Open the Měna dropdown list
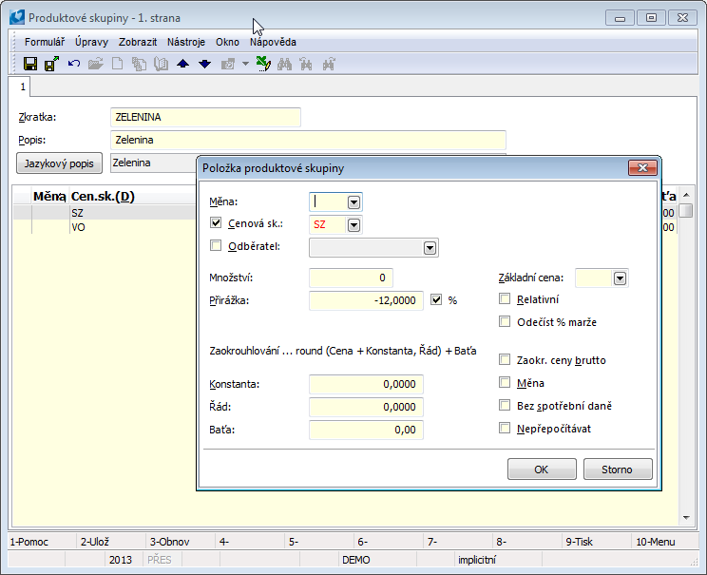Screen dimensions: 707x575 pos(353,201)
